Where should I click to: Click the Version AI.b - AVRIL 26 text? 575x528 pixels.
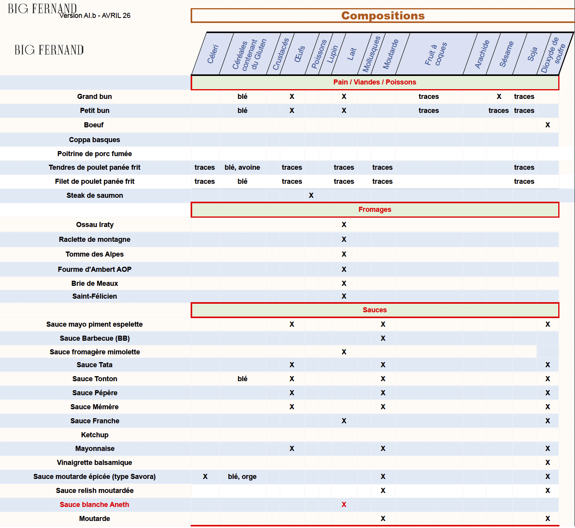coord(95,16)
